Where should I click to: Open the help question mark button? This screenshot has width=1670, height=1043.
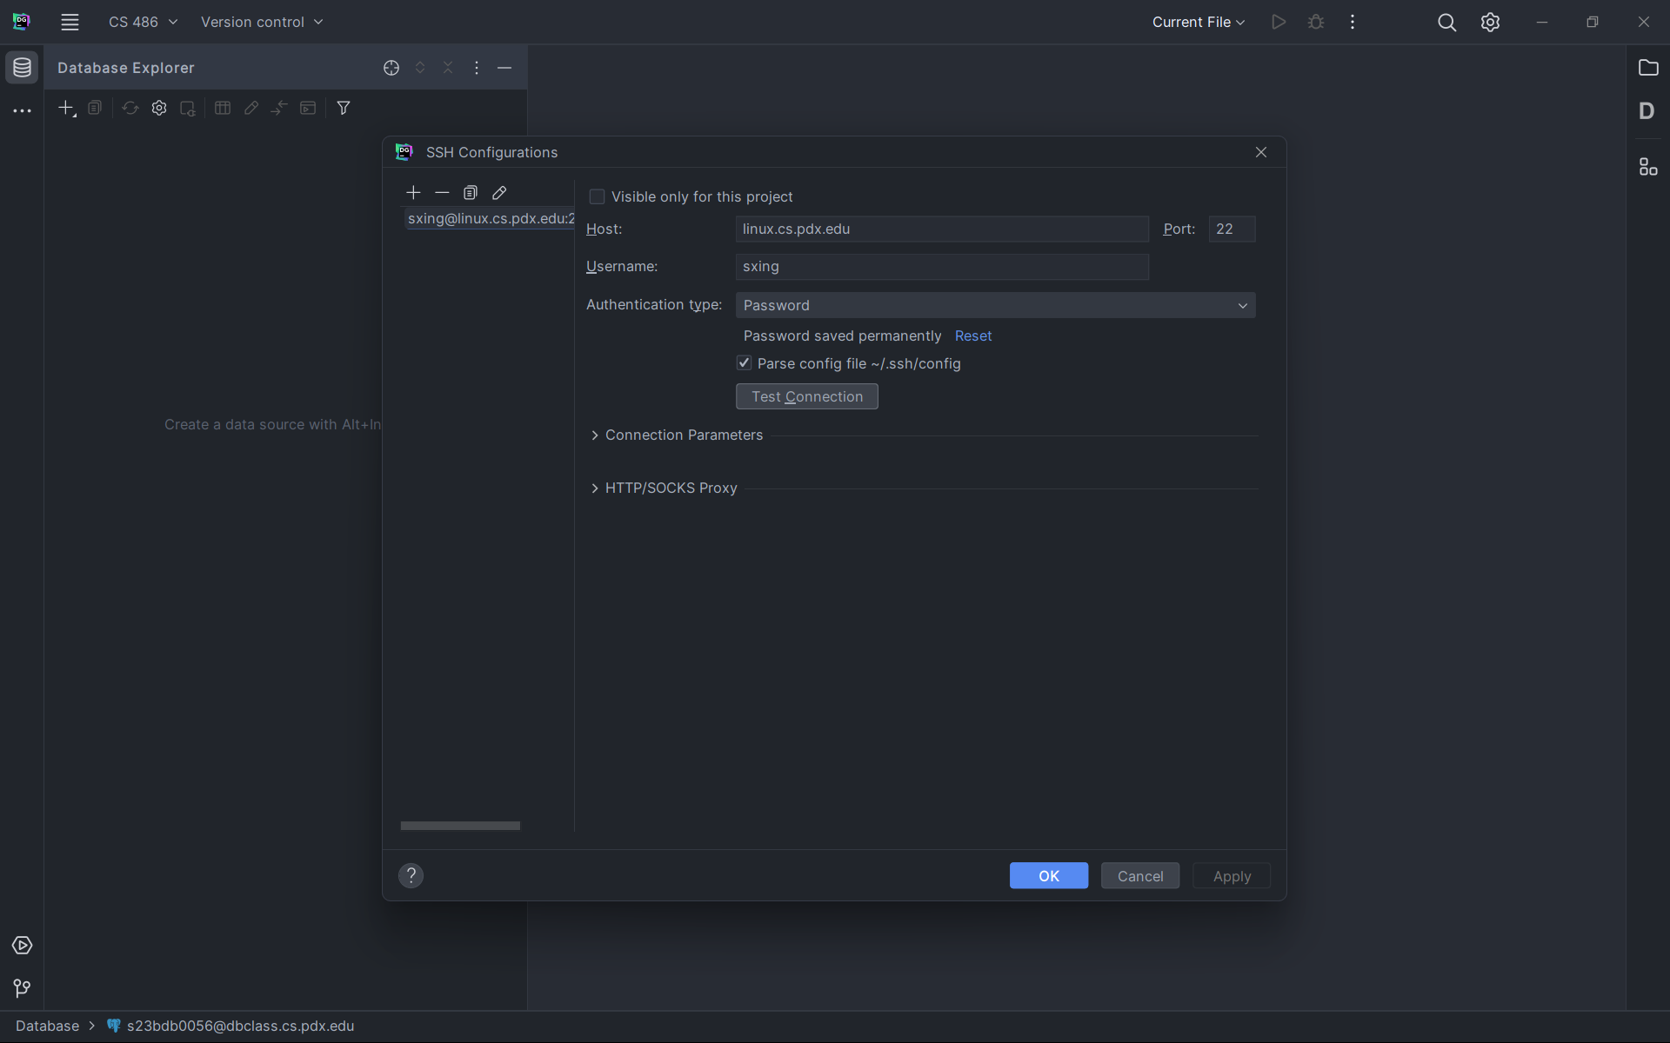pyautogui.click(x=411, y=875)
